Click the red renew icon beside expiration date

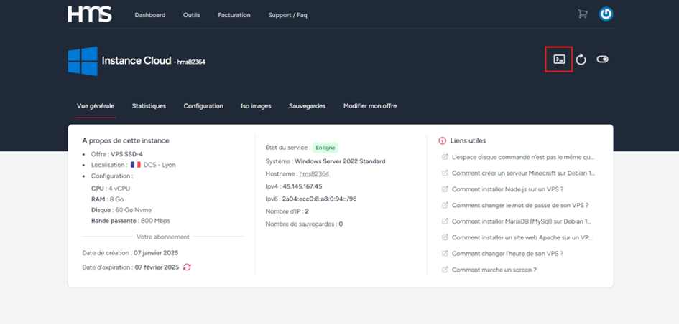pyautogui.click(x=188, y=267)
